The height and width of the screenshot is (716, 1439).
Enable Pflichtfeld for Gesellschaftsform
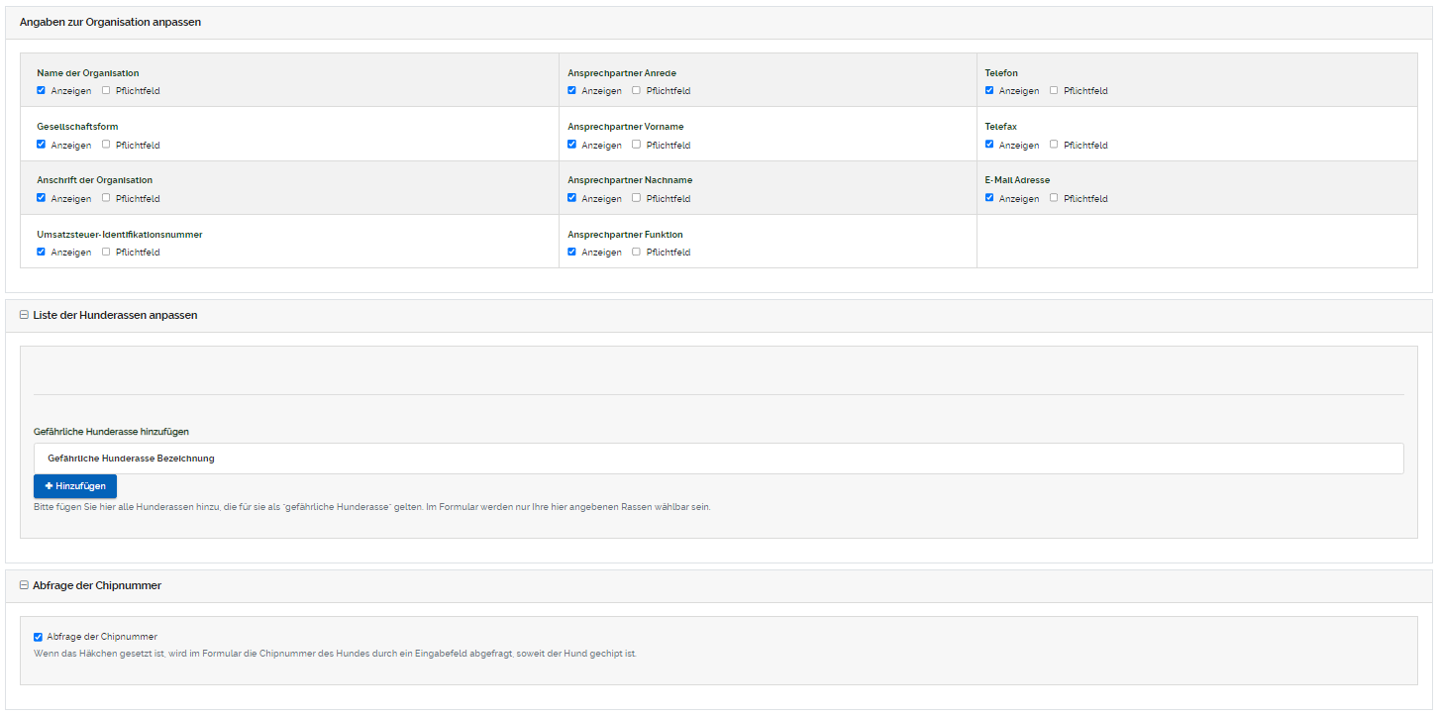click(106, 145)
